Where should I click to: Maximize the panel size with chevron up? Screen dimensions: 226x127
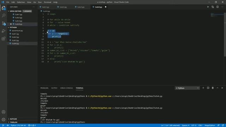pyautogui.click(x=218, y=88)
